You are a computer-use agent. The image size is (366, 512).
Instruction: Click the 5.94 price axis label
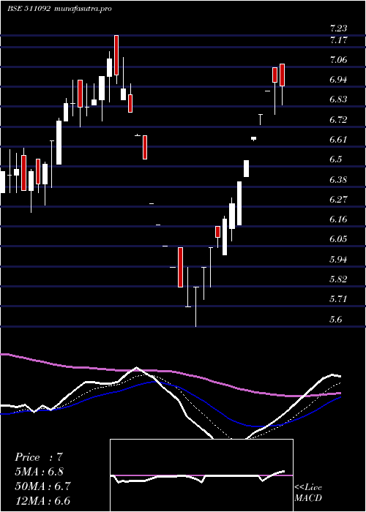338,259
